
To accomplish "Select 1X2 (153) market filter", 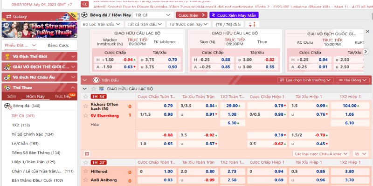I will coord(21,125).
